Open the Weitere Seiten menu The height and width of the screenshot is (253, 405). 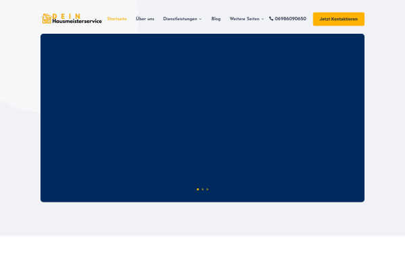click(x=244, y=19)
